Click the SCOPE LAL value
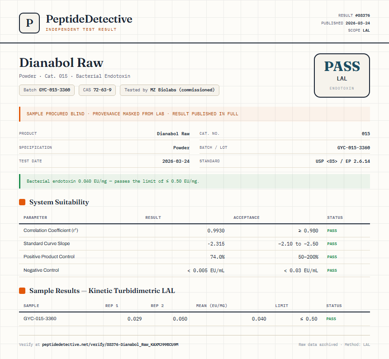The height and width of the screenshot is (359, 389). pos(366,30)
